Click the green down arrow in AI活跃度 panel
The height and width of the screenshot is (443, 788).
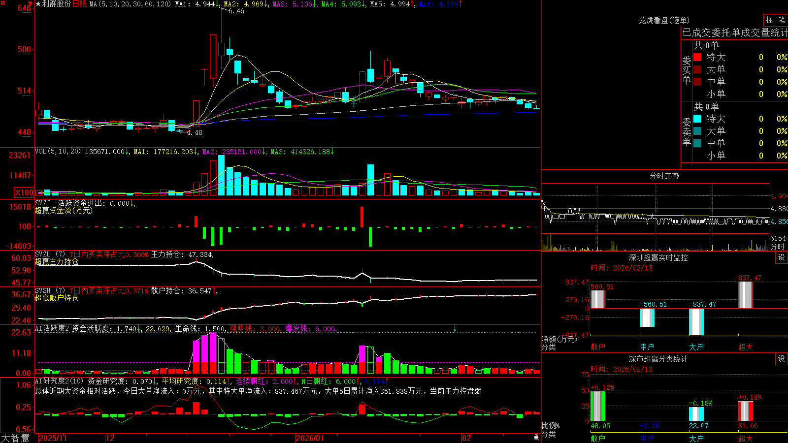[x=455, y=328]
